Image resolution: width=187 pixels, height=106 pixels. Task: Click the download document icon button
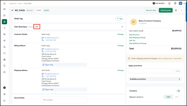(176, 10)
